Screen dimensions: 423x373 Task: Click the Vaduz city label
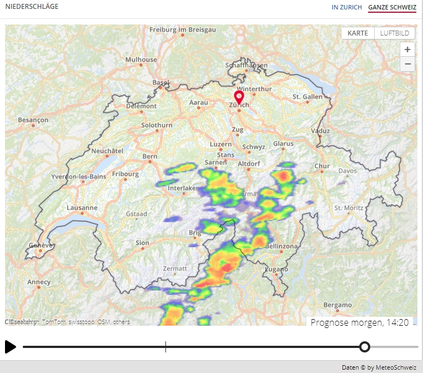pos(320,131)
